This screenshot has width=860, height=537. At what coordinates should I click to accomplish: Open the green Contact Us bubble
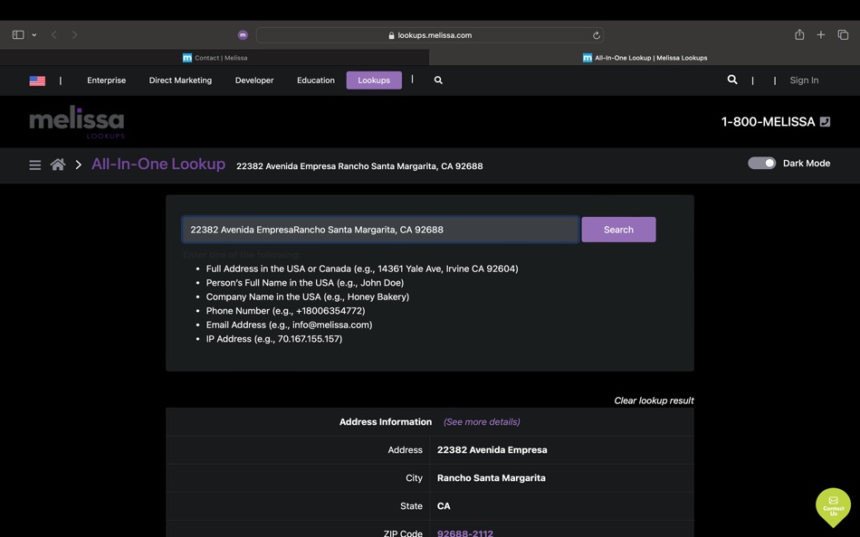833,507
